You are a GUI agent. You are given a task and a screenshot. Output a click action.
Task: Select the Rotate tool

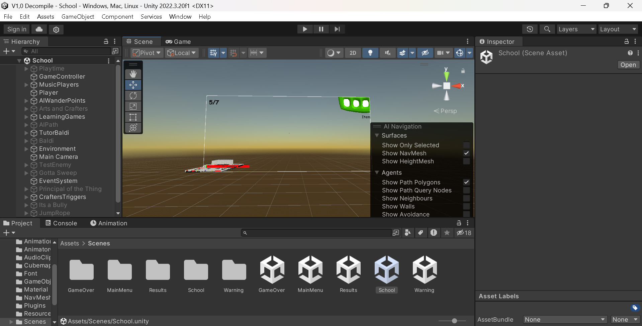[x=133, y=96]
